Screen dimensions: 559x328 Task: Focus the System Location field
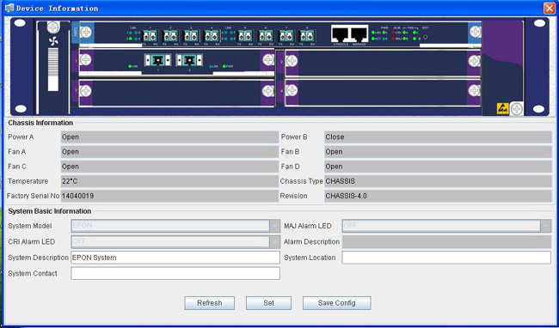coord(446,258)
